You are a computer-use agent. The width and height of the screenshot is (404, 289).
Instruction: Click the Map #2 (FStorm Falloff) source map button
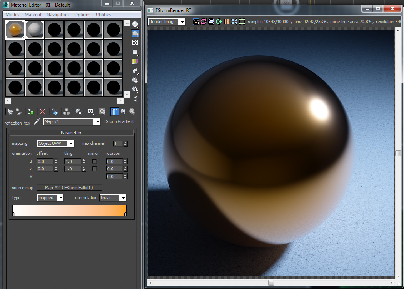pos(69,188)
